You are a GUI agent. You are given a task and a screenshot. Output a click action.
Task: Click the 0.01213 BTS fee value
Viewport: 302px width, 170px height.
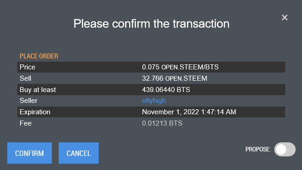click(162, 123)
